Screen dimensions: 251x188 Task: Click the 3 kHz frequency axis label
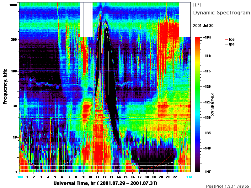tap(16, 172)
